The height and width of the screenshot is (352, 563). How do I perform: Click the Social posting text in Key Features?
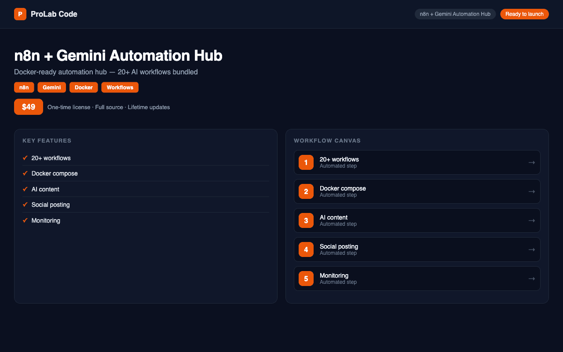[51, 205]
